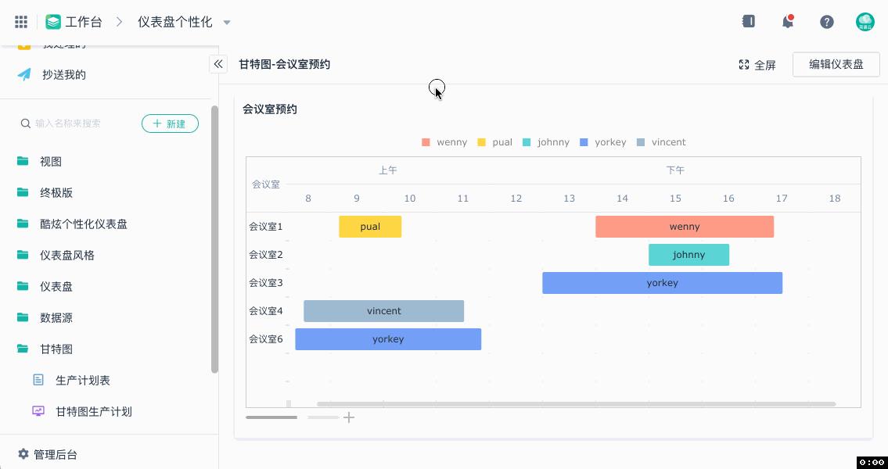
Task: Select the first page tab under the chart
Action: point(271,417)
